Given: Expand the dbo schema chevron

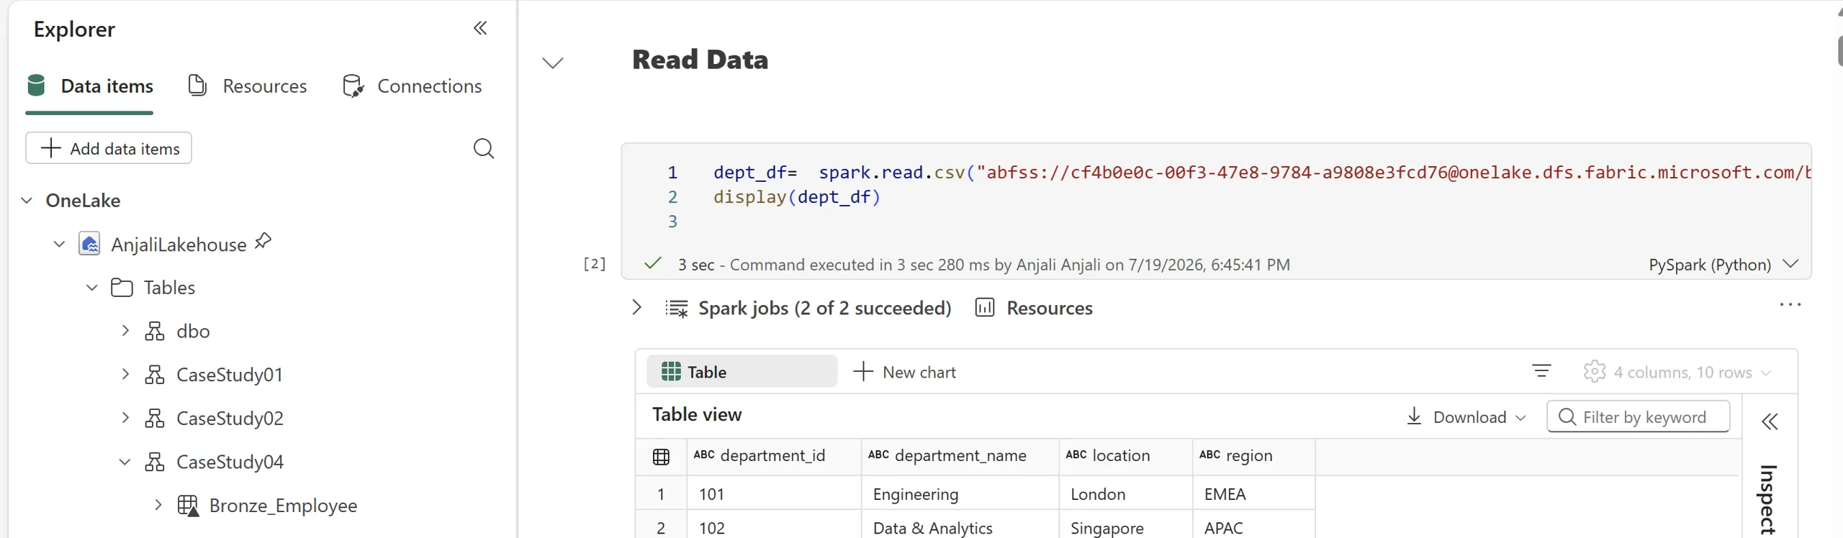Looking at the screenshot, I should (x=125, y=331).
